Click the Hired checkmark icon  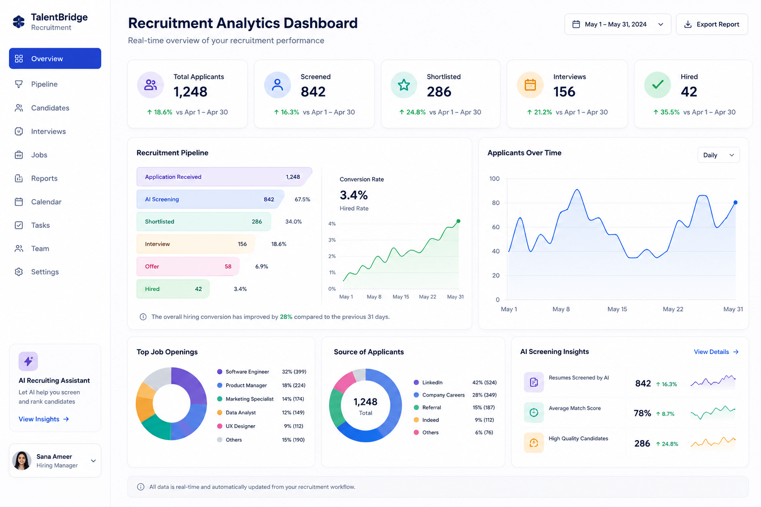point(657,85)
